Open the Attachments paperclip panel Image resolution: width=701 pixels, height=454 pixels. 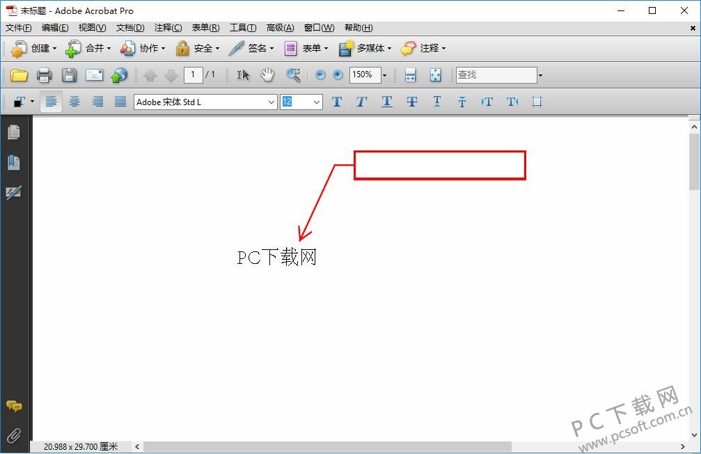(14, 435)
